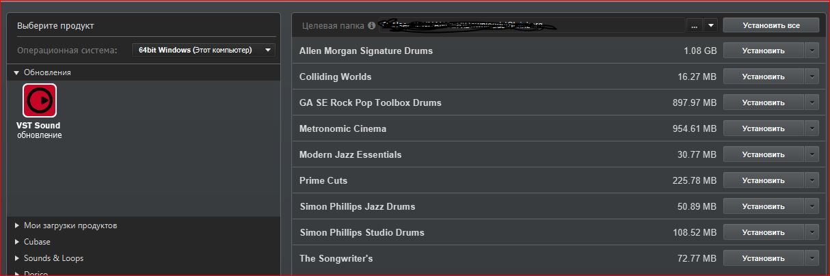Image resolution: width=830 pixels, height=276 pixels.
Task: Expand Мои загрузки продуктов section
Action: pos(17,225)
